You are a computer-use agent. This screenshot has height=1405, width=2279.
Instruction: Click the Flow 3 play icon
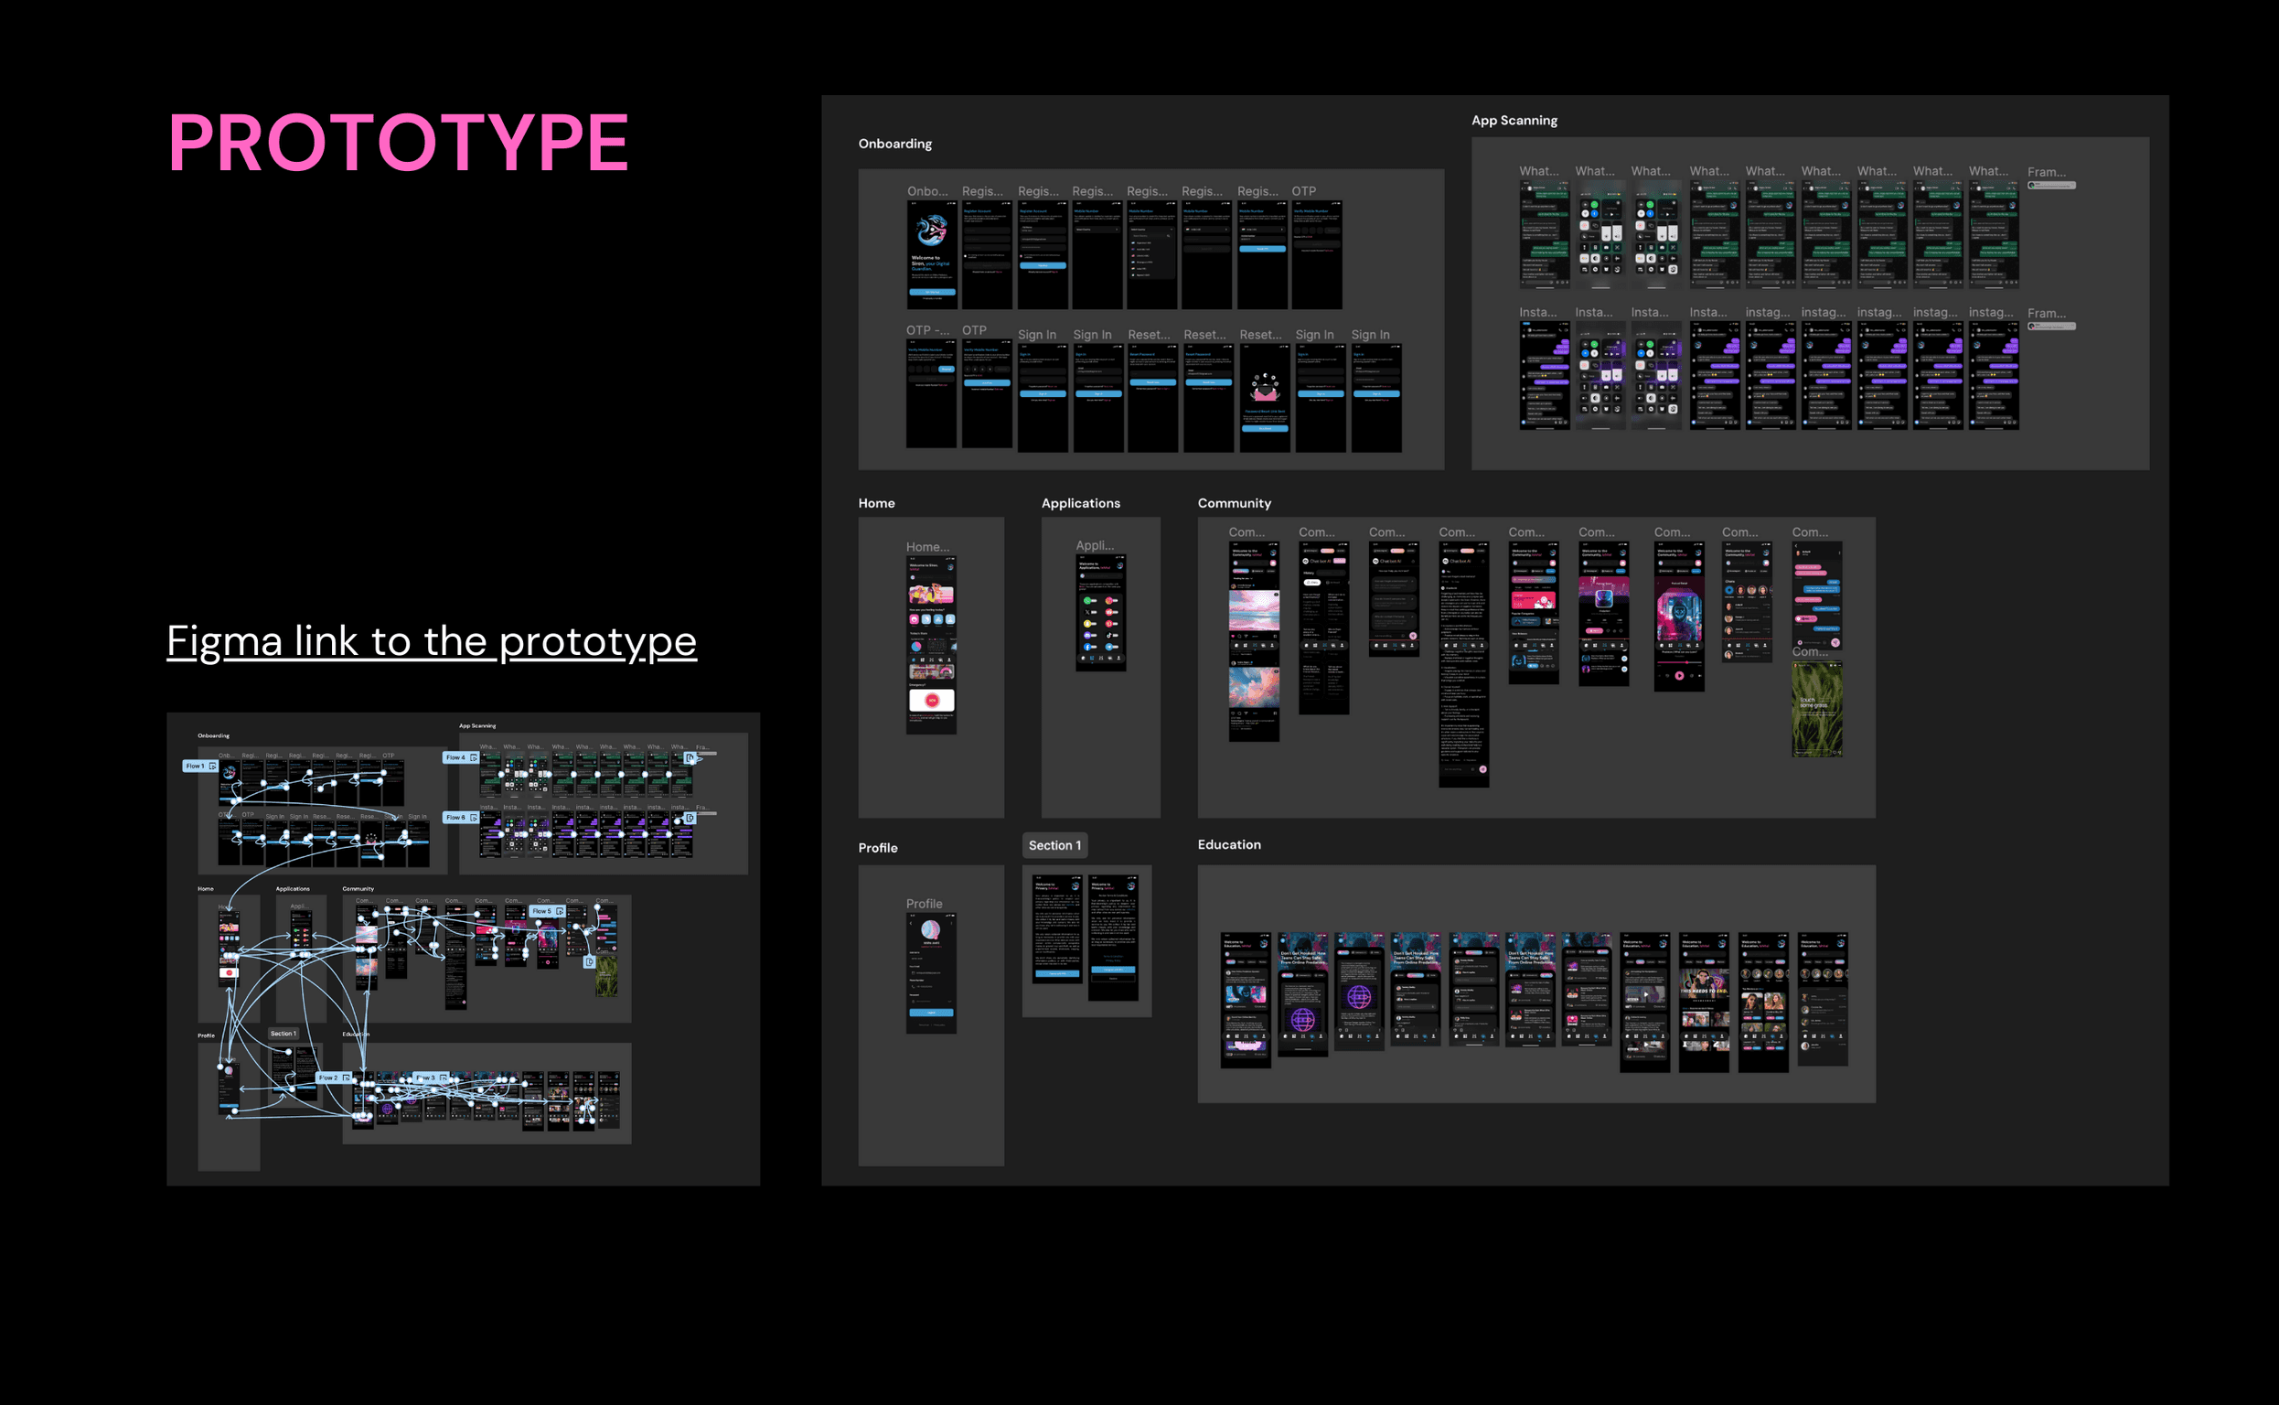click(444, 1078)
